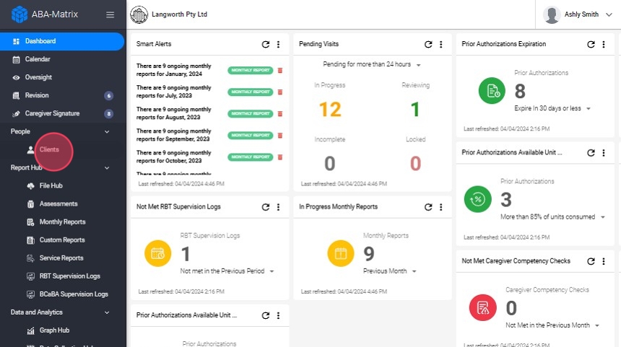Collapse the Report Hub section
621x347 pixels.
click(108, 167)
